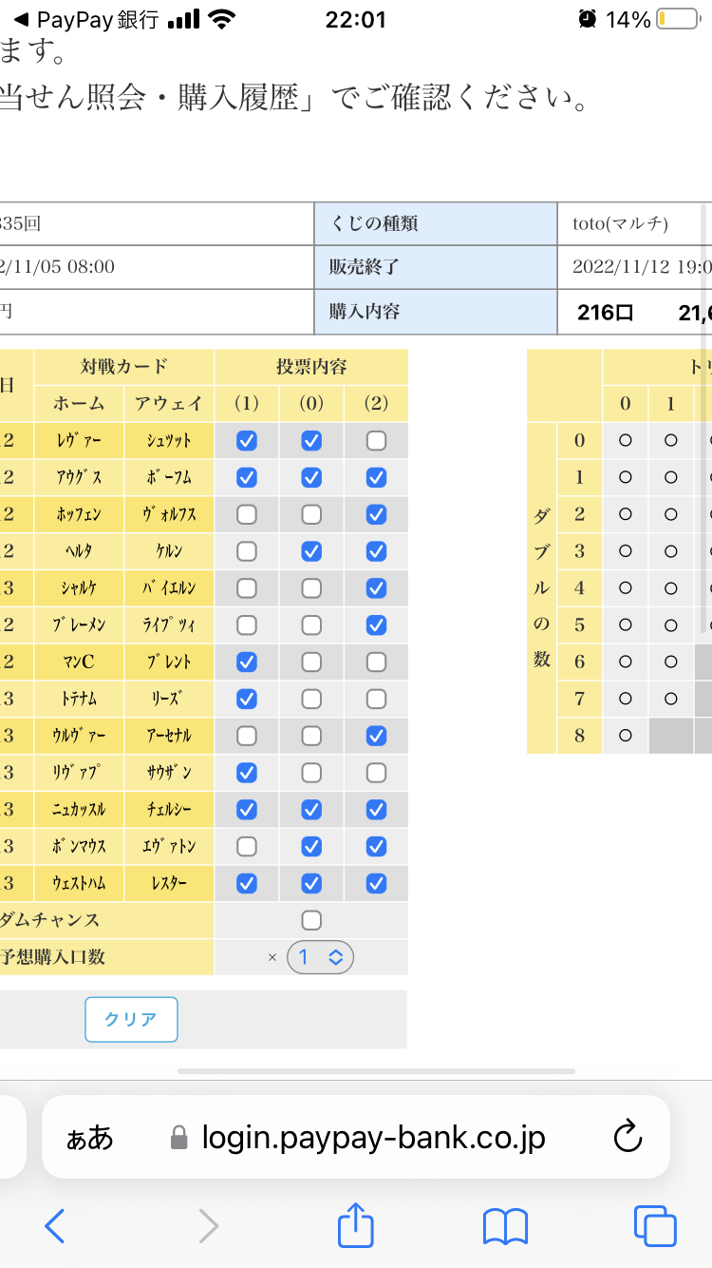Uncheck (2) for ニュカッスル vs チェルシー
Viewport: 712px width, 1268px height.
point(376,810)
